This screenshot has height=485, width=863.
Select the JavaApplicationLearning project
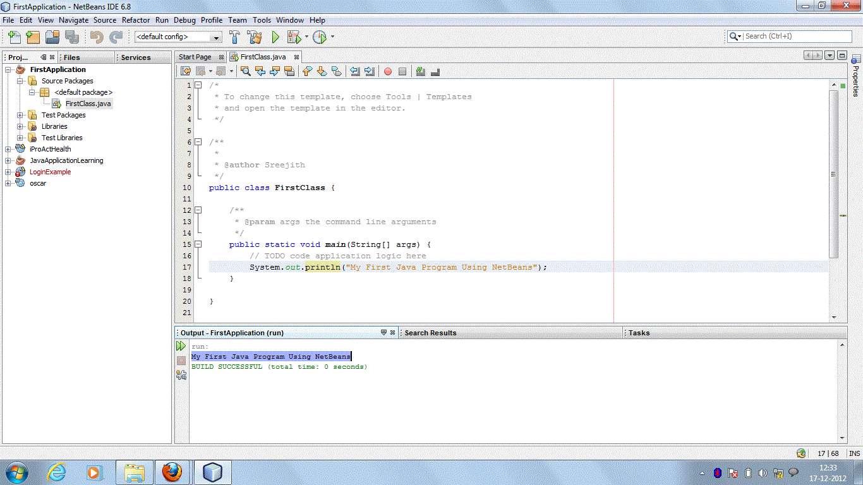[x=66, y=160]
